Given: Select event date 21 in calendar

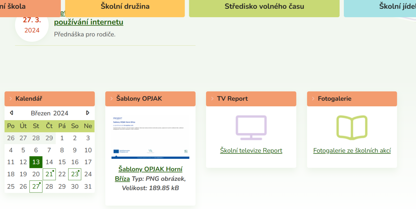Looking at the screenshot, I should click(49, 174).
